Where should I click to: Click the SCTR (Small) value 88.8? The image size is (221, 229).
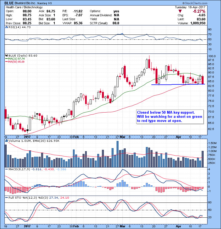pos(116,23)
